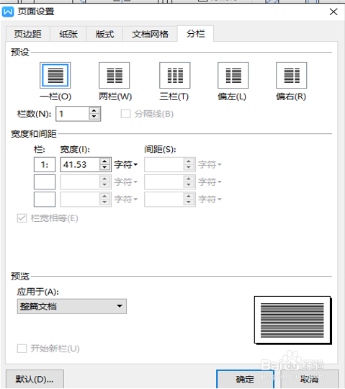Toggle the 开始新栏(U) checkbox
The image size is (345, 389).
coord(22,349)
